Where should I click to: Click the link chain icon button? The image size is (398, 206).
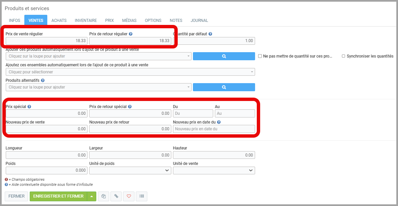coord(116,196)
